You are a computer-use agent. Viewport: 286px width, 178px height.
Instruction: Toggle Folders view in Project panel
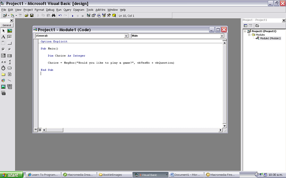point(257,26)
